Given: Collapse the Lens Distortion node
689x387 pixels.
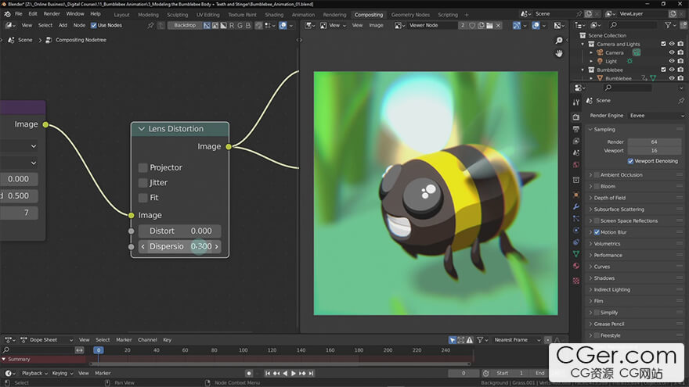Looking at the screenshot, I should (x=142, y=129).
